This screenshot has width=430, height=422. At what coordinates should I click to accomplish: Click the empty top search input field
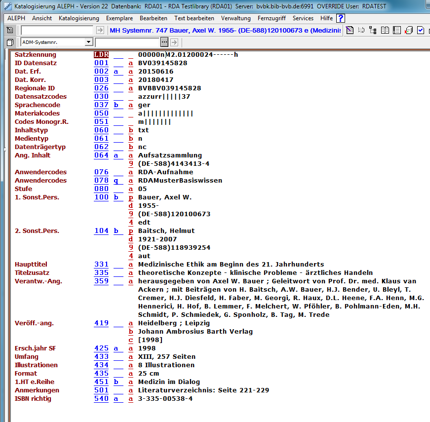57,31
